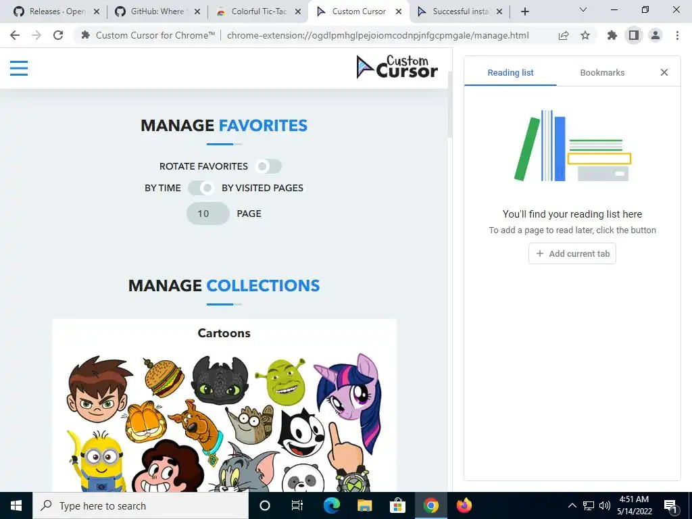
Task: Click the MANAGE FAVORITES heading
Action: click(224, 126)
